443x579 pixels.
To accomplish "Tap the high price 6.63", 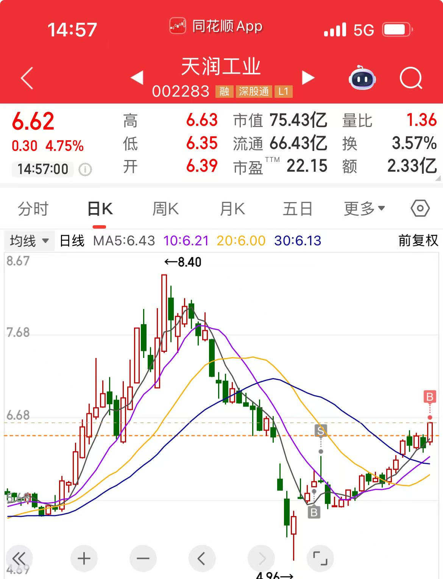I will (202, 120).
